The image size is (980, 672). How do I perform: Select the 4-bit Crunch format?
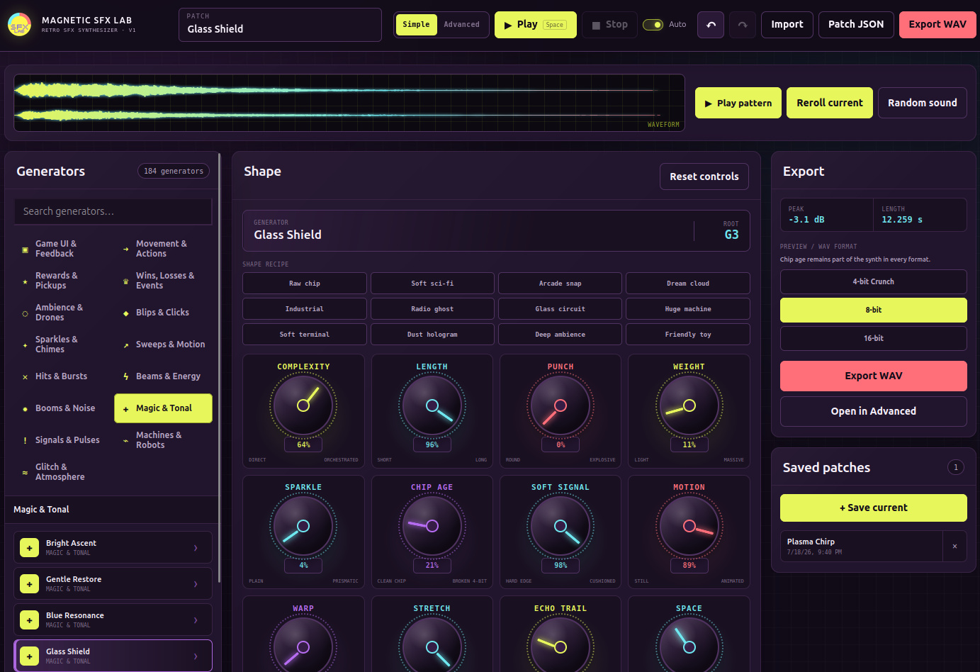click(873, 281)
